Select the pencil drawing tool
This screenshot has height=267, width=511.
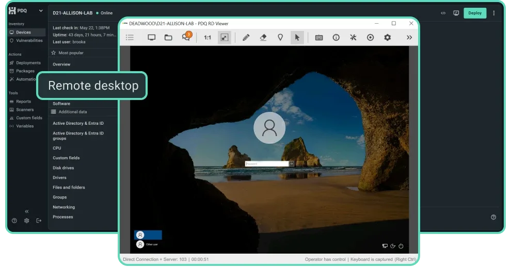[246, 38]
